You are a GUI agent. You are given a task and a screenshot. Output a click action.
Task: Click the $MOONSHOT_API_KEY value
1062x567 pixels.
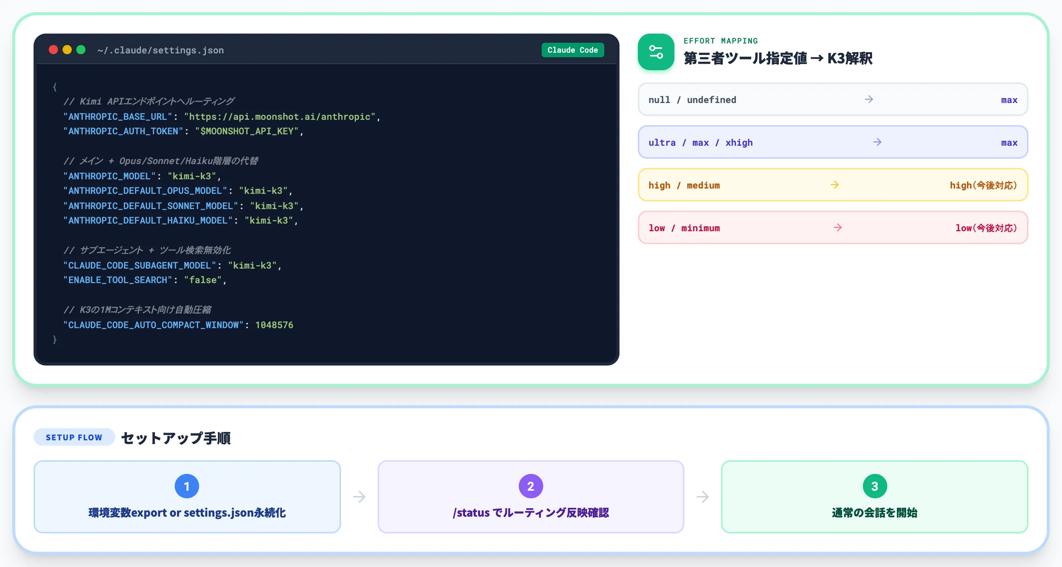[x=246, y=131]
